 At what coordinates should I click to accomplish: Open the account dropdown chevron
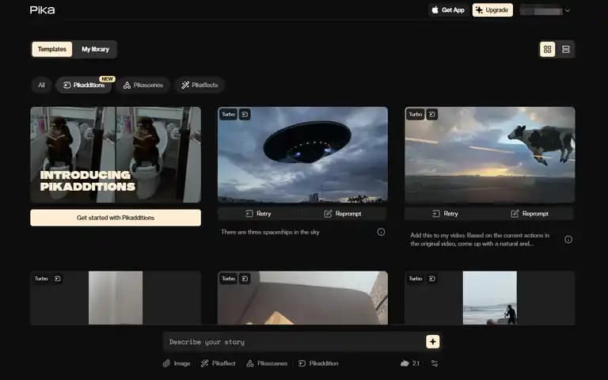(568, 10)
